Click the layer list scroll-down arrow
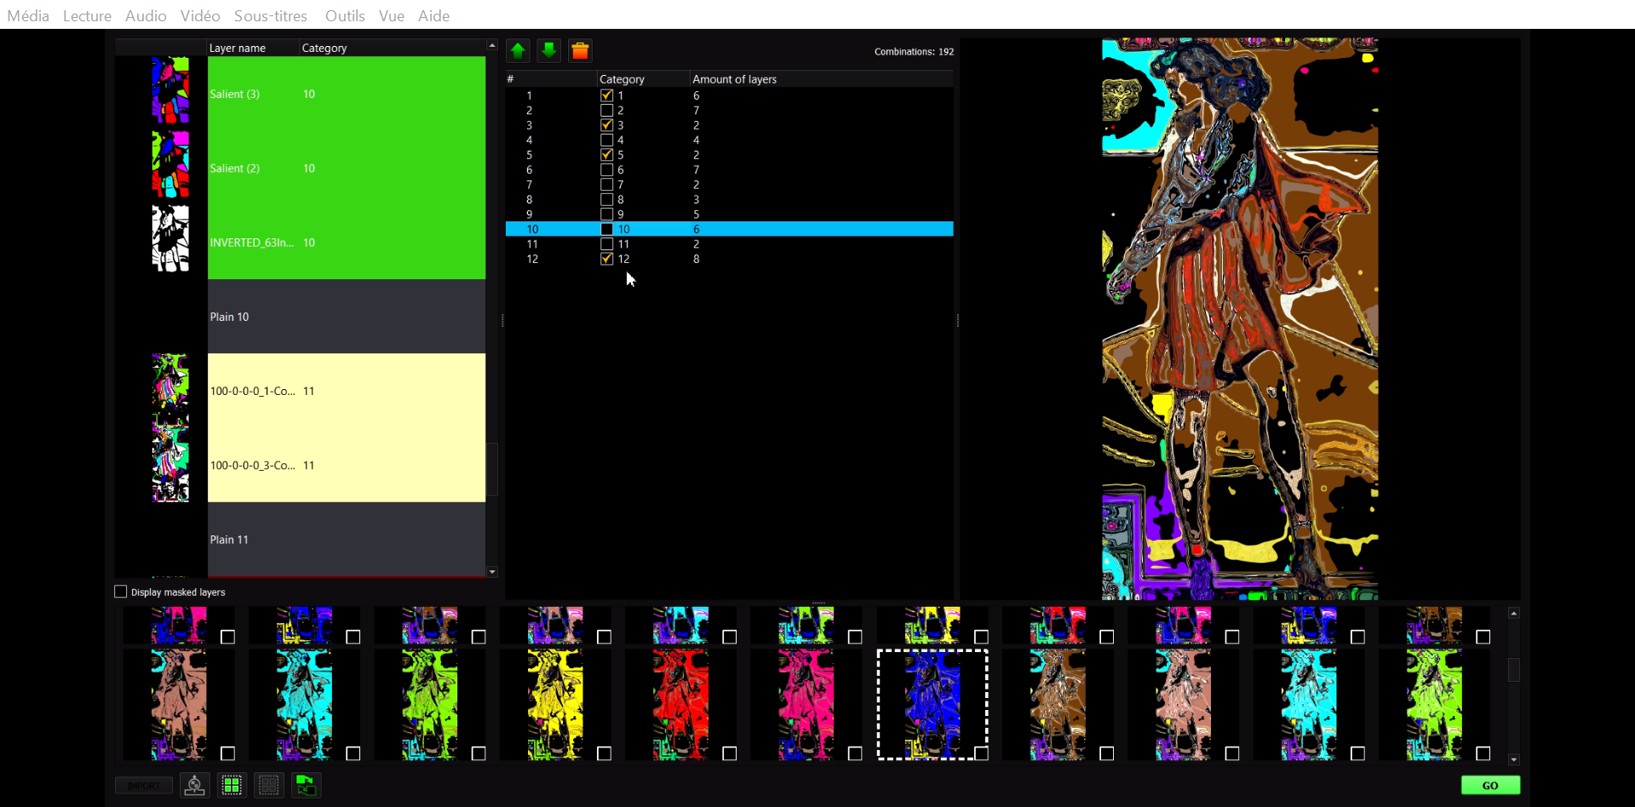This screenshot has height=807, width=1635. pyautogui.click(x=492, y=572)
